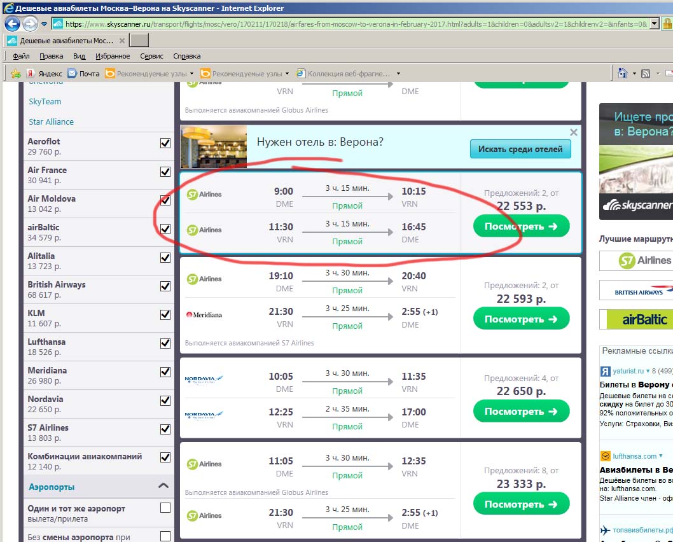673x542 pixels.
Task: Click the Skyscanner Верона advertisement banner
Action: pos(636,162)
